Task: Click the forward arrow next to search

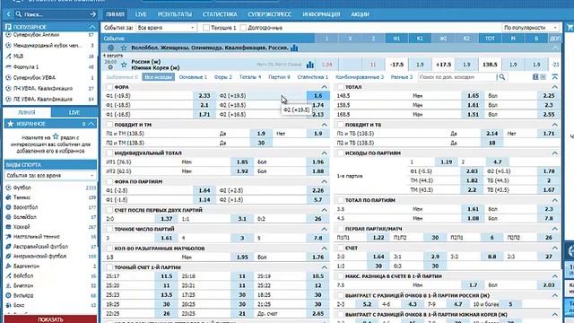Action: pos(93,14)
